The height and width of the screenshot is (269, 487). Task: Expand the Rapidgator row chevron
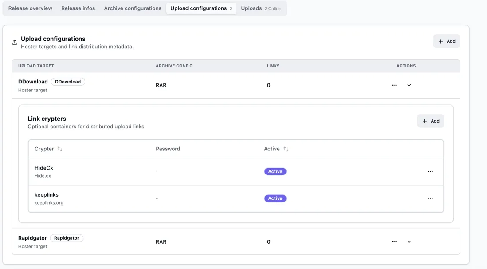[x=409, y=241]
